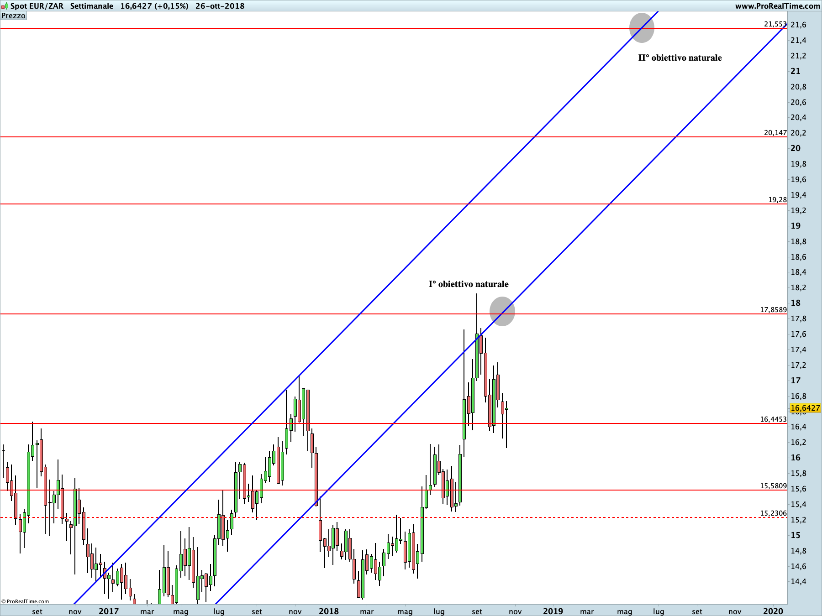This screenshot has height=616, width=822.
Task: Select the 21,553 resistance level label
Action: (x=775, y=24)
